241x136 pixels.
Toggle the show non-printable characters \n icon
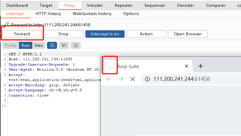(64, 45)
